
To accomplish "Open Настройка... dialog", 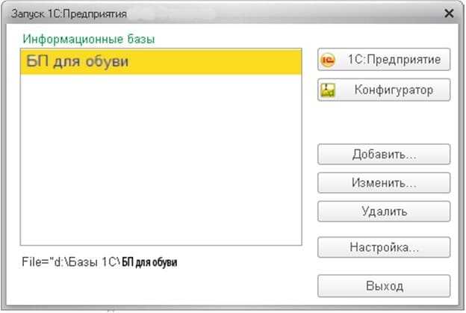I will 384,247.
